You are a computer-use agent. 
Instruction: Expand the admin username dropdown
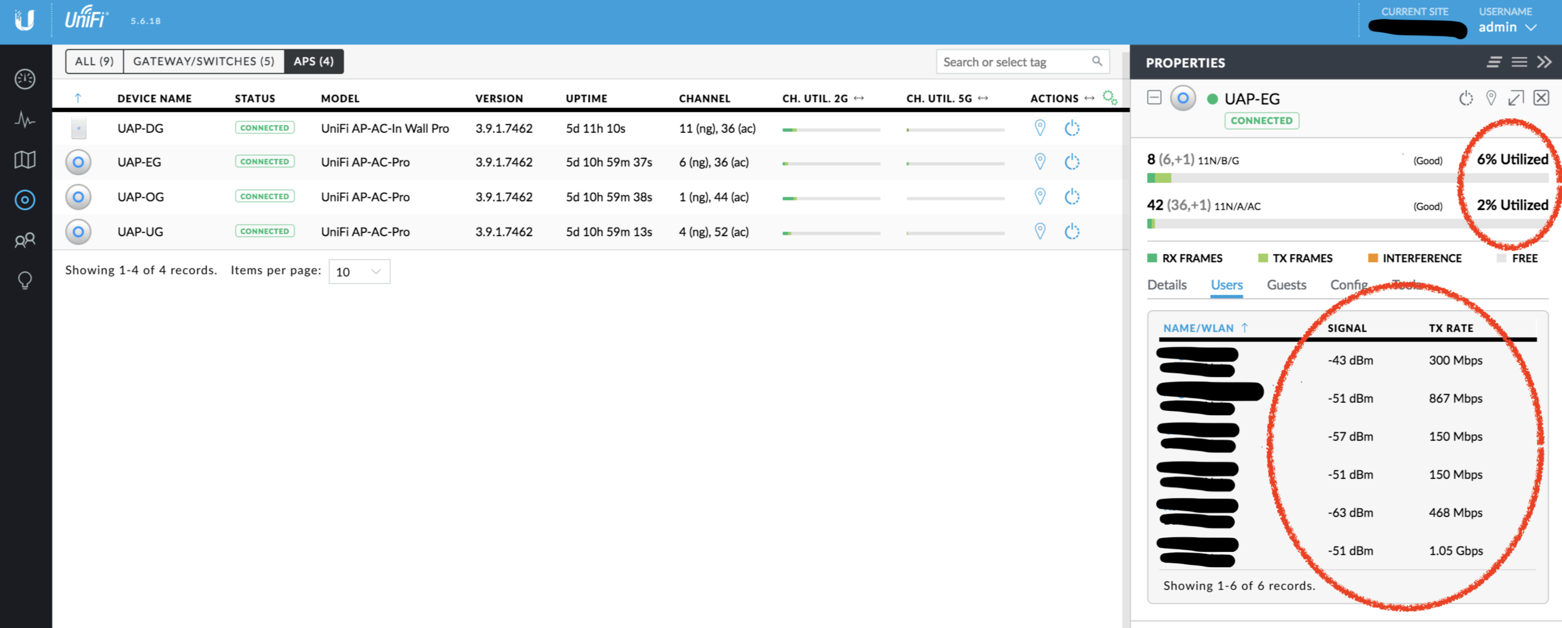coord(1508,27)
